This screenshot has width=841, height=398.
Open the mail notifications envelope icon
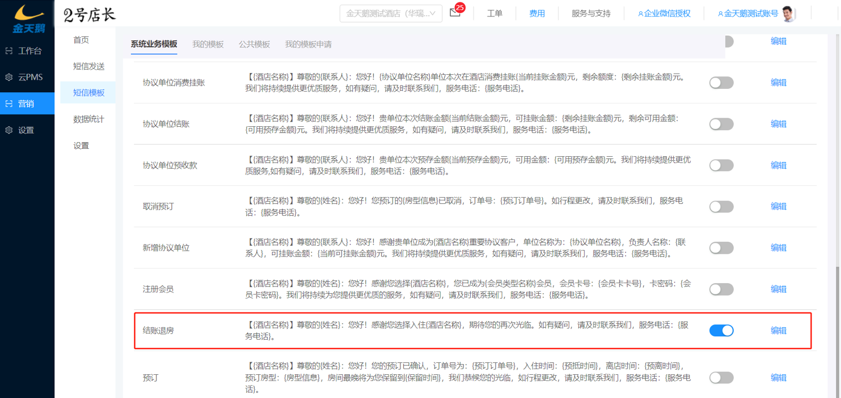click(x=454, y=13)
